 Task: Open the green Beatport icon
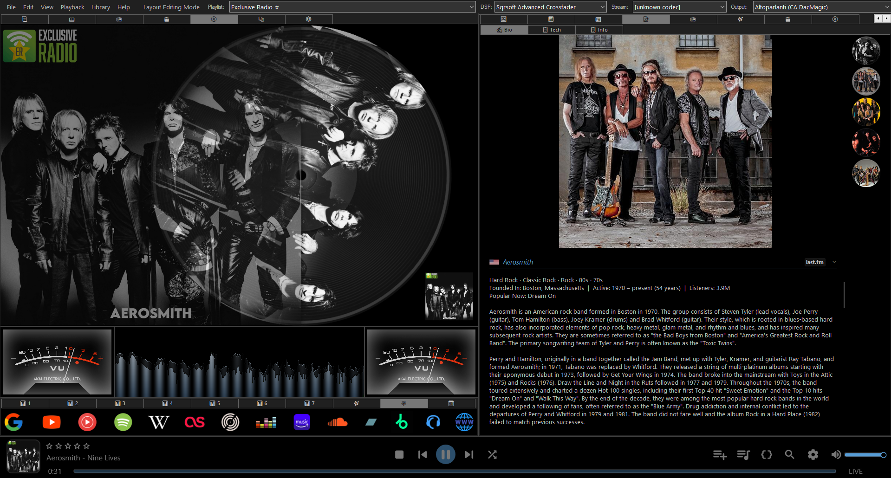[x=402, y=422]
